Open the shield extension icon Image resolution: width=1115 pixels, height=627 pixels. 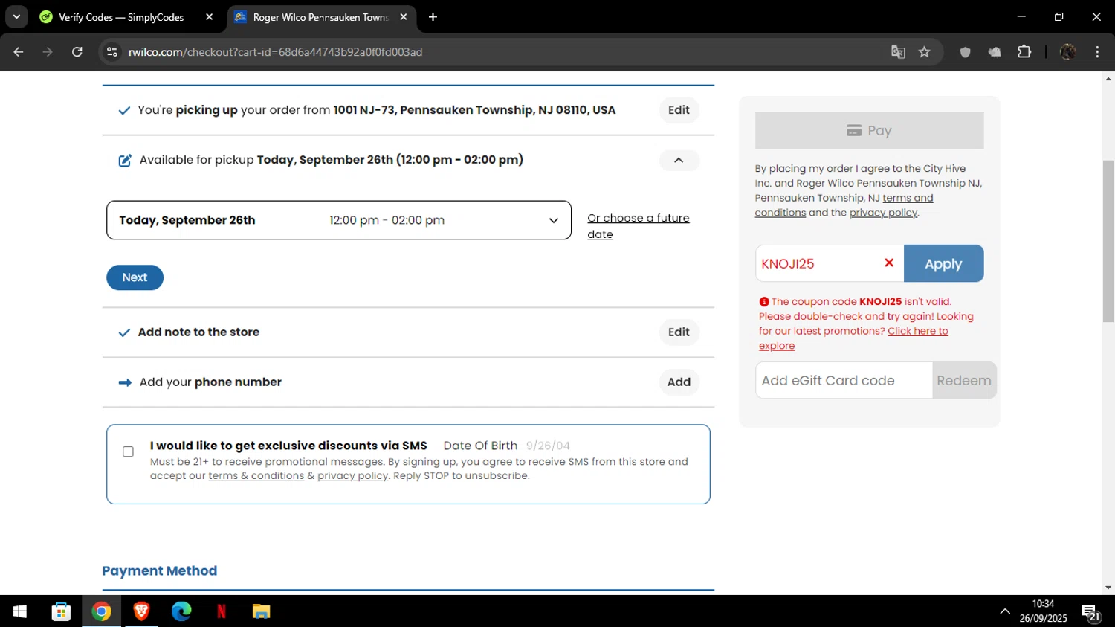pos(965,52)
